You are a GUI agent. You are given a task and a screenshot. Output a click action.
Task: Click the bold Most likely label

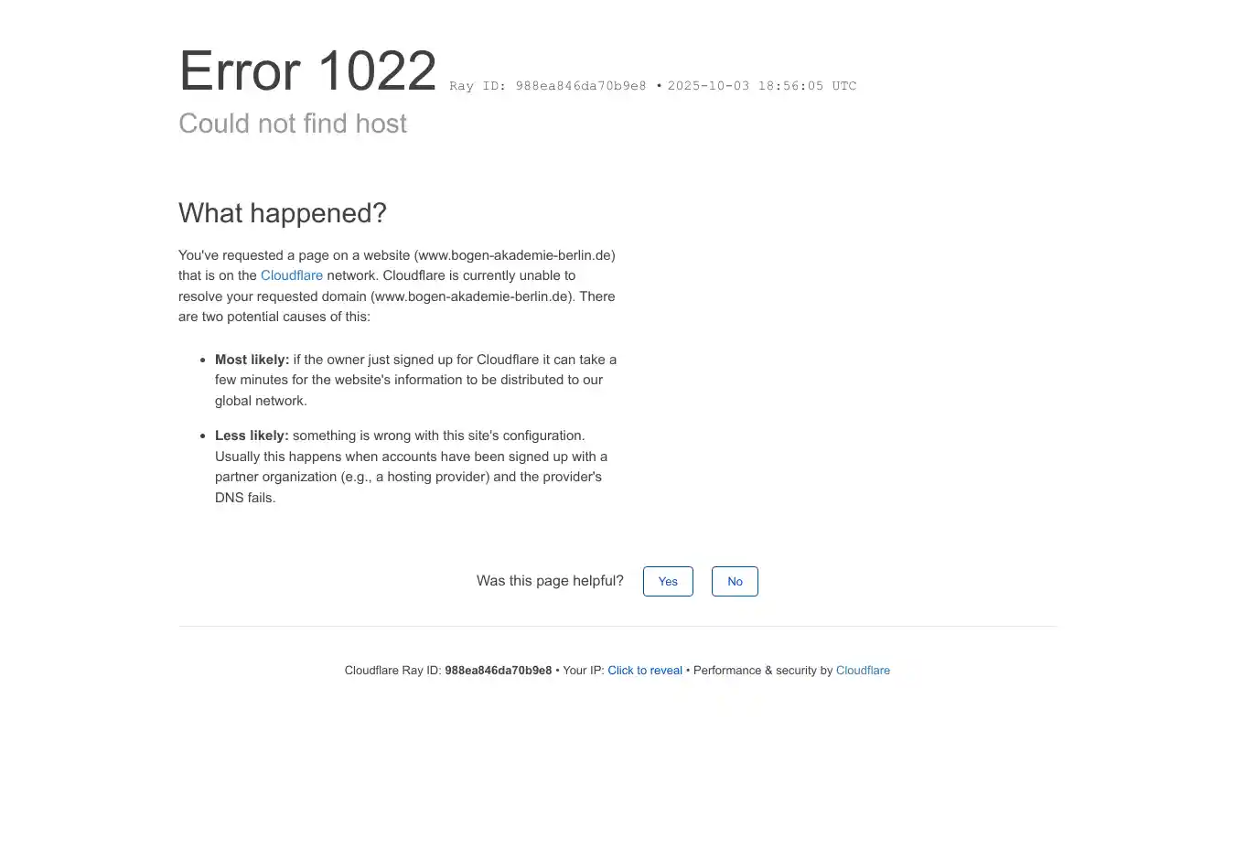[x=252, y=360]
